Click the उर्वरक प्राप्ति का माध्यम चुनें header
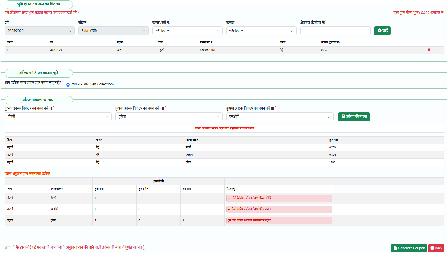The height and width of the screenshot is (253, 447). pos(39,73)
